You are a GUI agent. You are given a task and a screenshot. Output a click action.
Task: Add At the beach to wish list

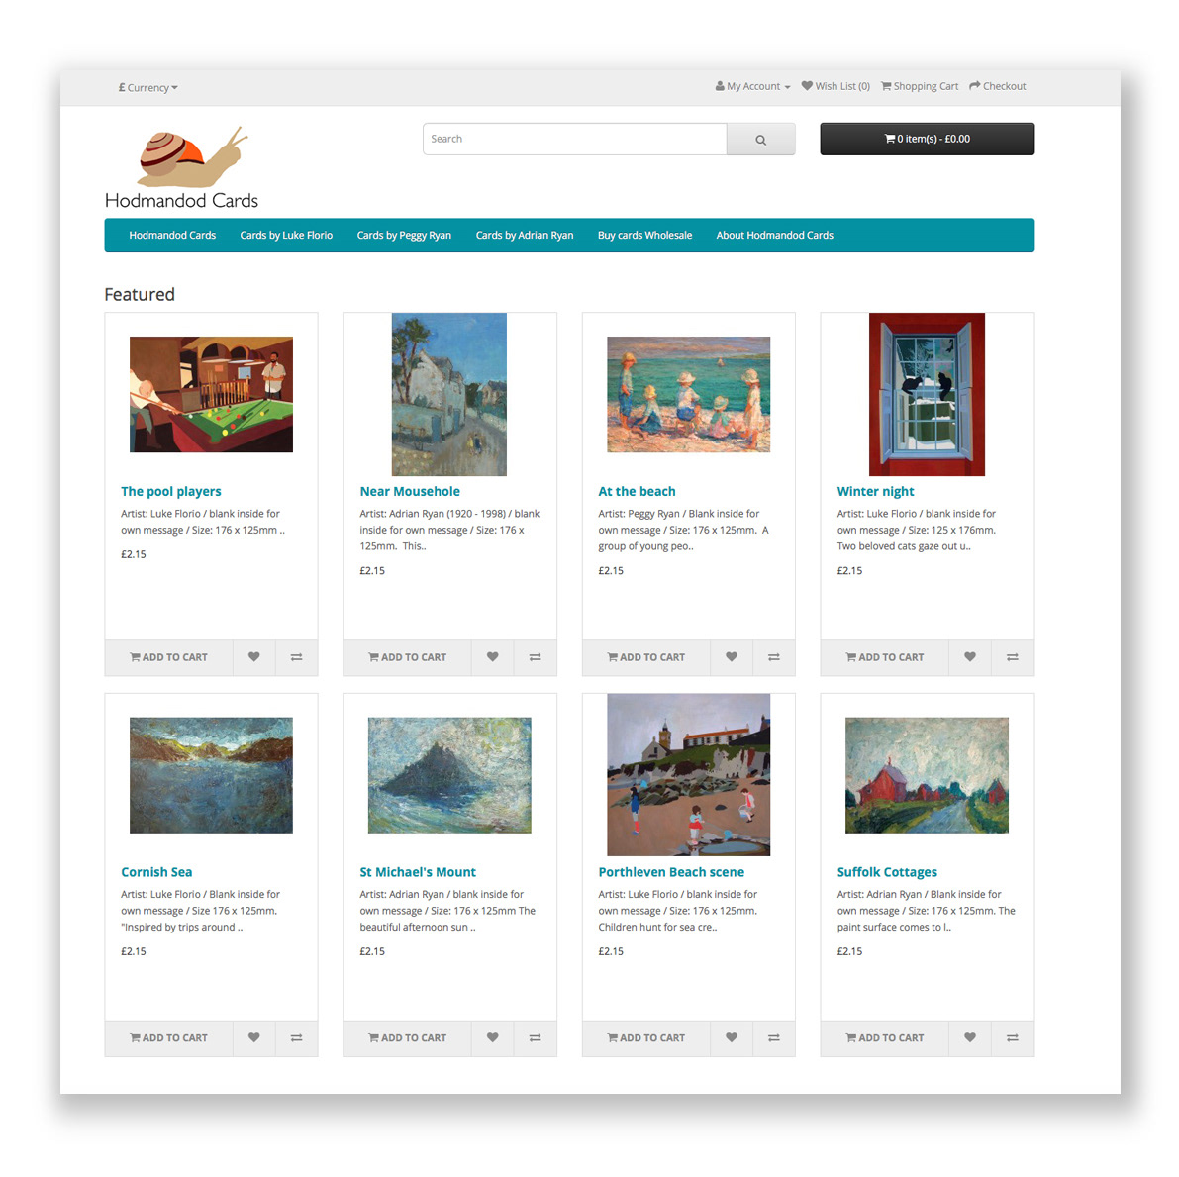731,657
